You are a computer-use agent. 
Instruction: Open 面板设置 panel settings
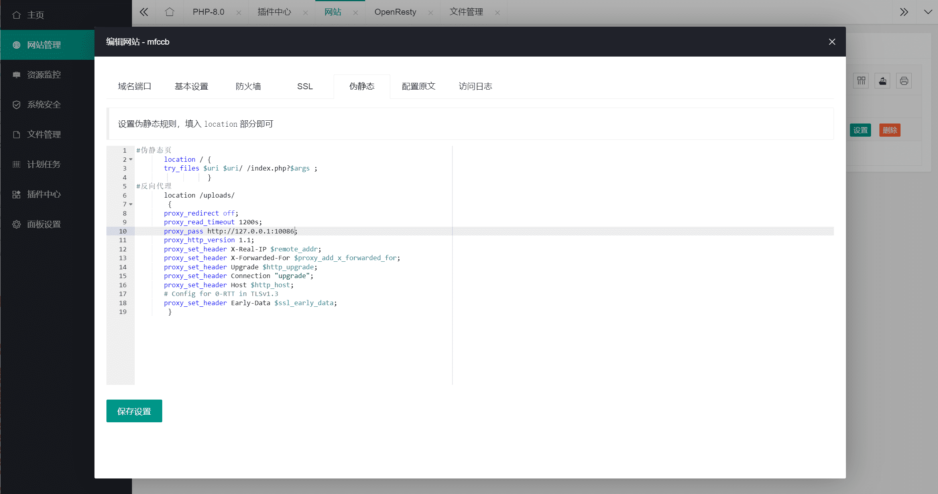[44, 224]
